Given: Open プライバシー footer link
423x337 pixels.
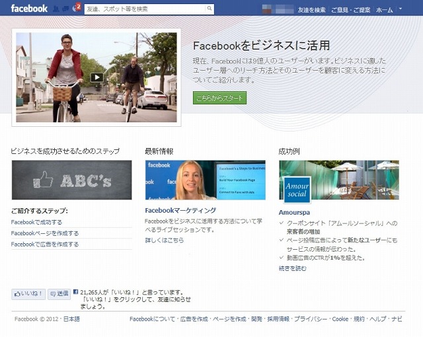Looking at the screenshot, I should (311, 319).
